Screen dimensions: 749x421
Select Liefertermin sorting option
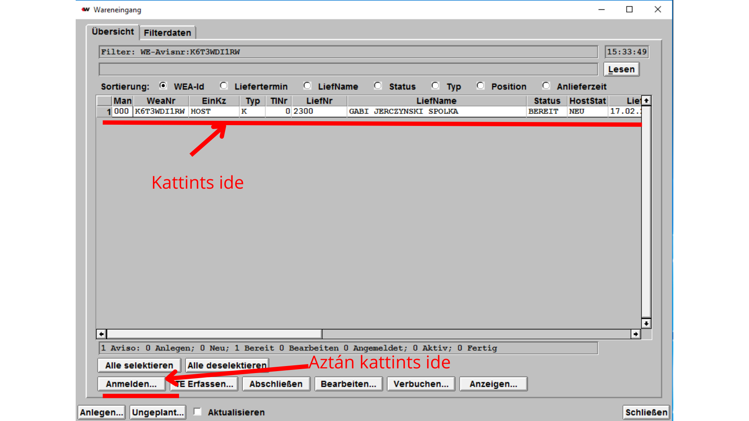[x=224, y=86]
